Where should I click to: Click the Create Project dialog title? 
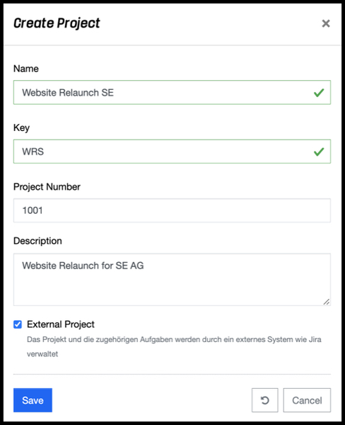coord(57,23)
